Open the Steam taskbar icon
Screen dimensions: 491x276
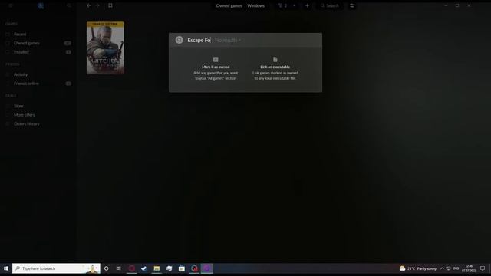(x=144, y=268)
